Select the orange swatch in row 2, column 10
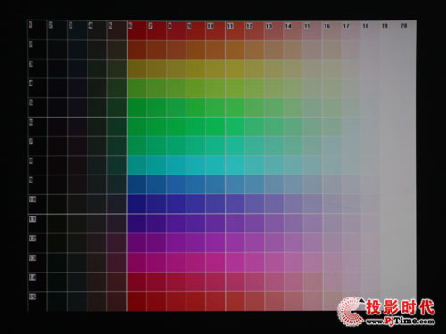446x334 pixels. (x=215, y=49)
